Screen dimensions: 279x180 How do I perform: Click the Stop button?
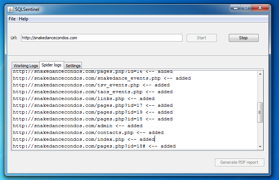click(244, 38)
